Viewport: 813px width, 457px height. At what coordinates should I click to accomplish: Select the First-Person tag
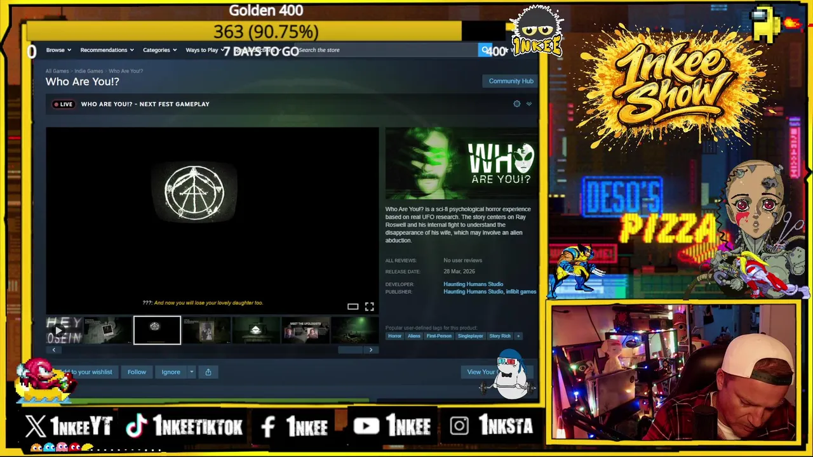tap(439, 336)
